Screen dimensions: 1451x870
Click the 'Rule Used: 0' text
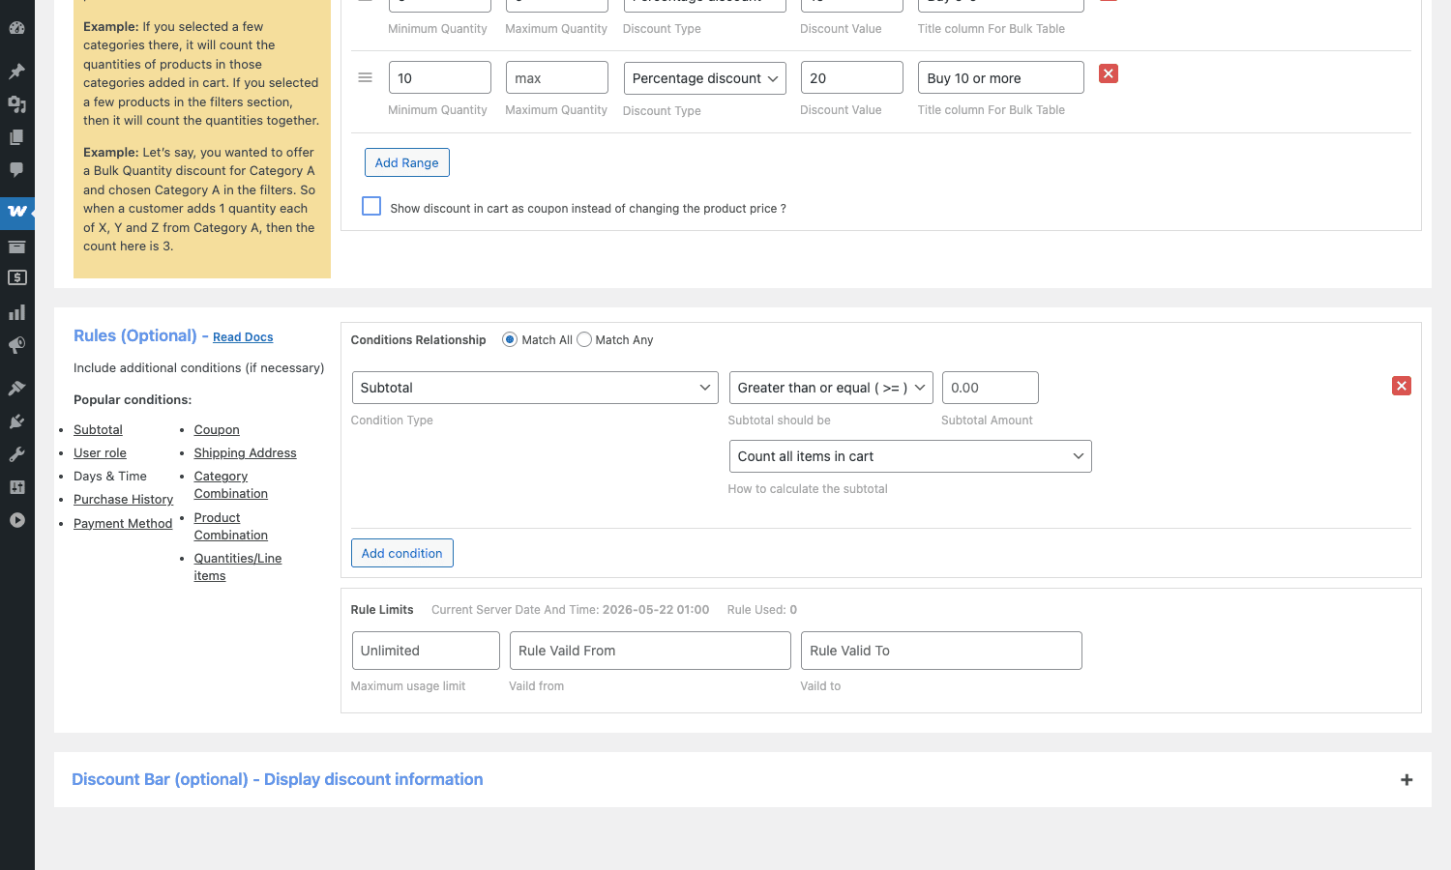[762, 610]
